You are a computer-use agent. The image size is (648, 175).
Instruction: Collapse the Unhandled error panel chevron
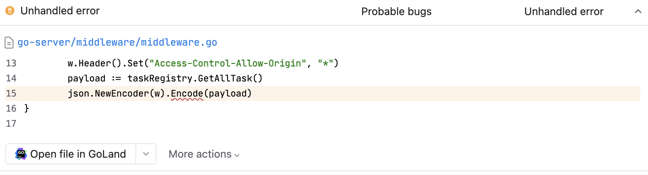[x=638, y=11]
